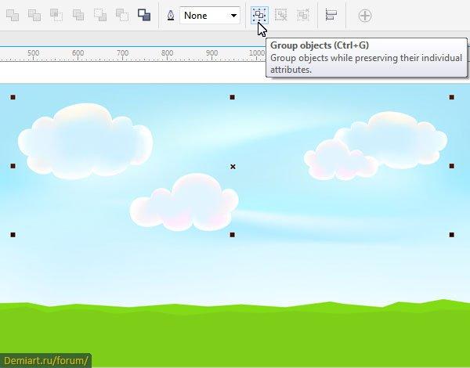
Task: Select the large cloud on the left
Action: (x=85, y=142)
